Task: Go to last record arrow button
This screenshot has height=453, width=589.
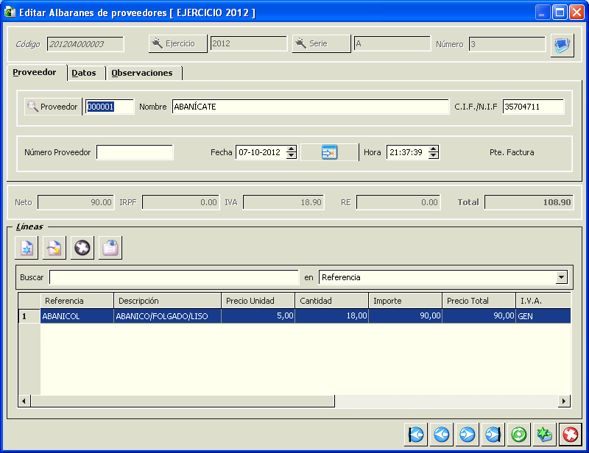Action: pyautogui.click(x=493, y=435)
